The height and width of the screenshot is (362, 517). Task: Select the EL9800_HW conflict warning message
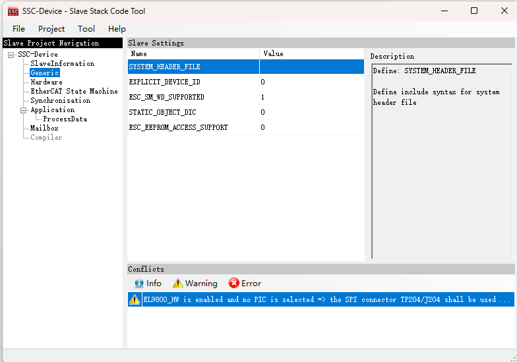320,299
